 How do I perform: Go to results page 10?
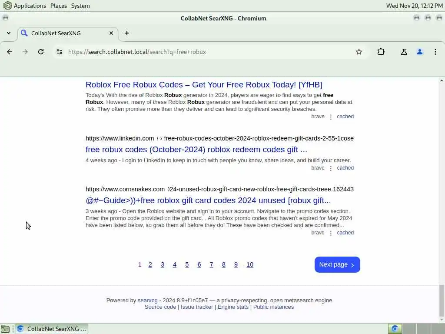coord(250,264)
